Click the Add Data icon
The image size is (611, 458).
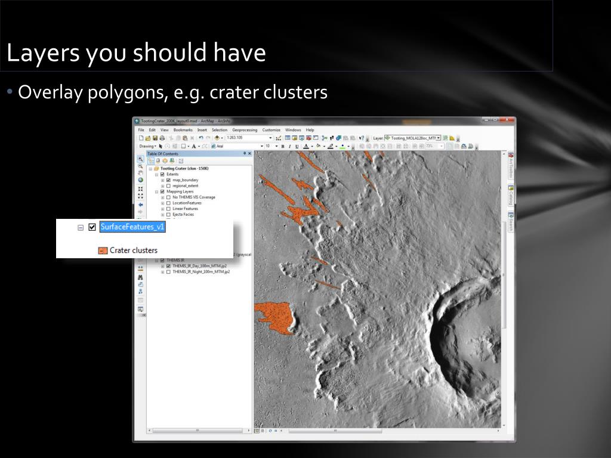click(x=217, y=138)
